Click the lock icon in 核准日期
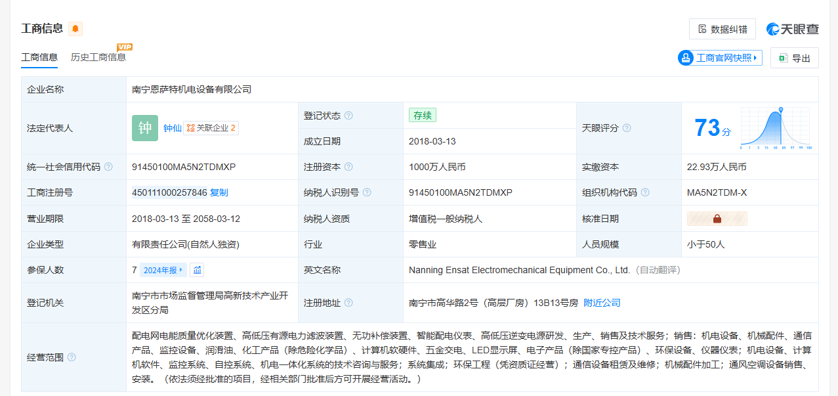This screenshot has width=838, height=396. pyautogui.click(x=717, y=219)
